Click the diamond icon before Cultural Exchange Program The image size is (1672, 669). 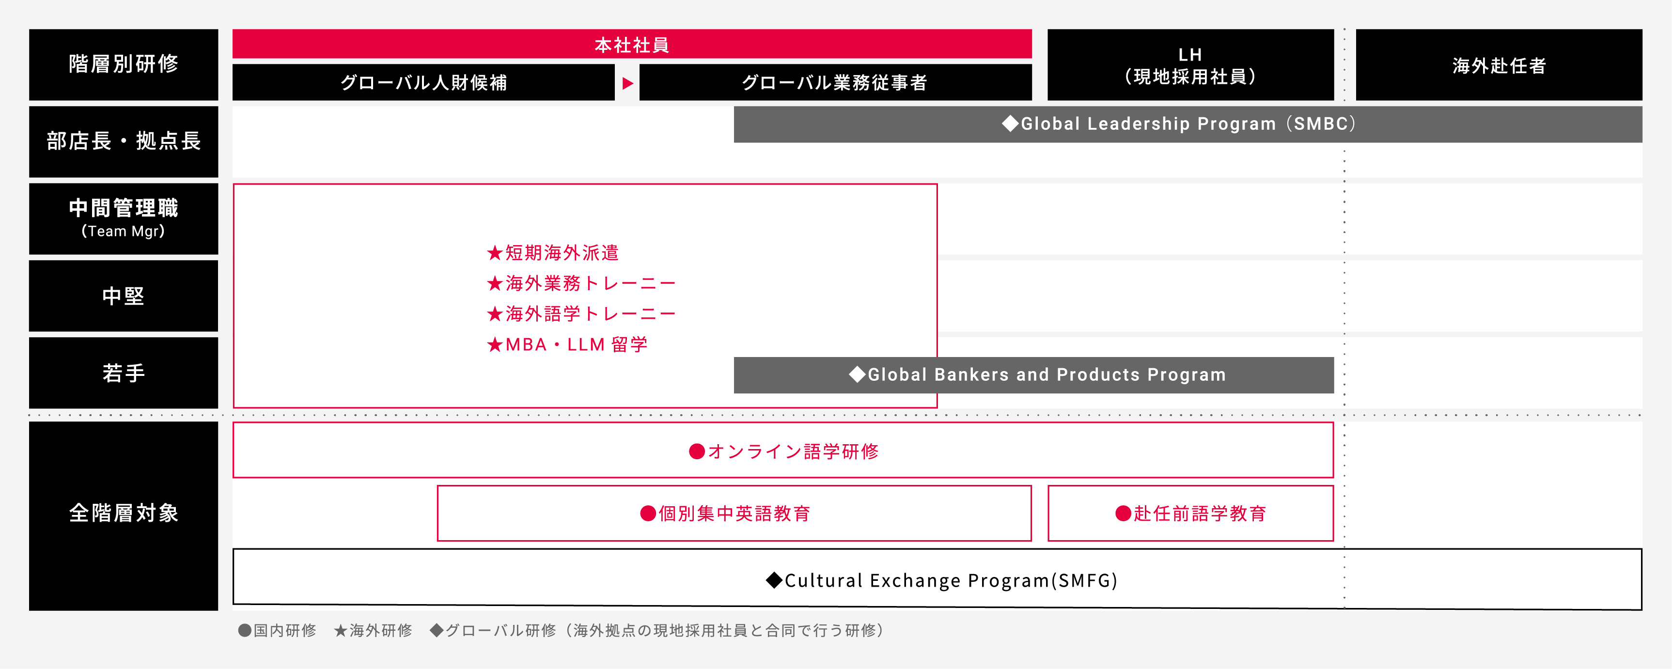pyautogui.click(x=774, y=580)
